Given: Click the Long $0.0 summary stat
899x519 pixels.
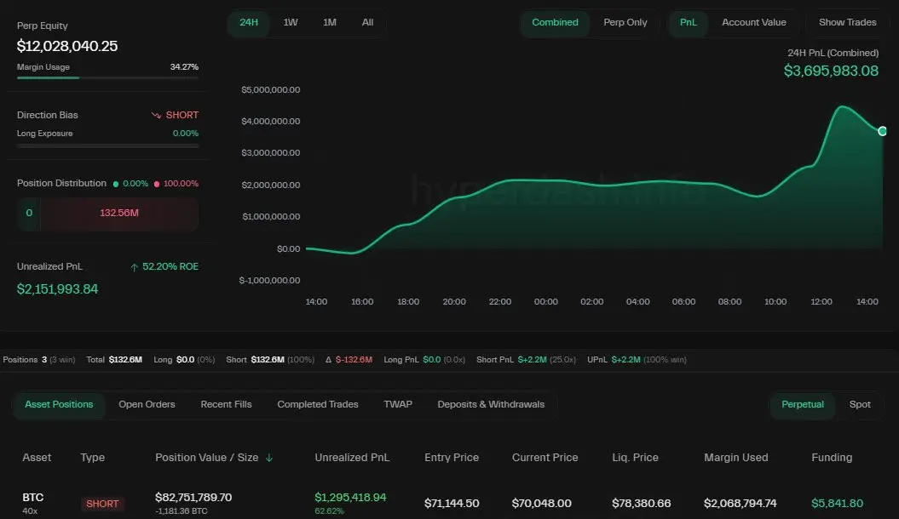Looking at the screenshot, I should pyautogui.click(x=184, y=360).
